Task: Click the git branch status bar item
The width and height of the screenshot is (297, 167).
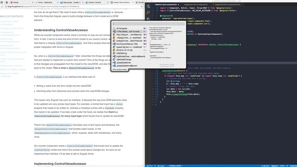Action: (150, 166)
